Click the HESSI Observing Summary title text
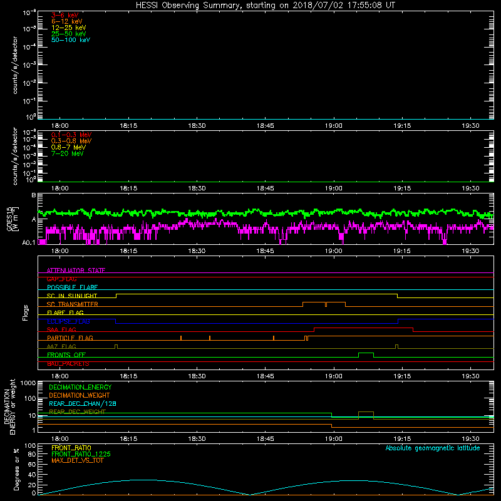This screenshot has height=501, width=501. (265, 6)
